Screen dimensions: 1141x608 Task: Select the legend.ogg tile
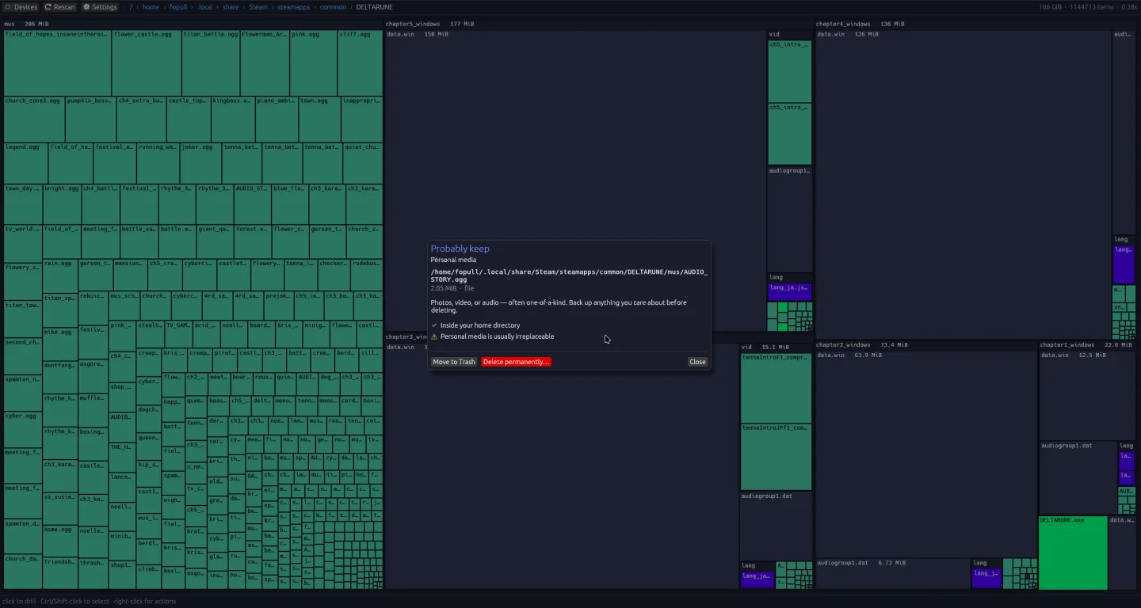click(26, 164)
